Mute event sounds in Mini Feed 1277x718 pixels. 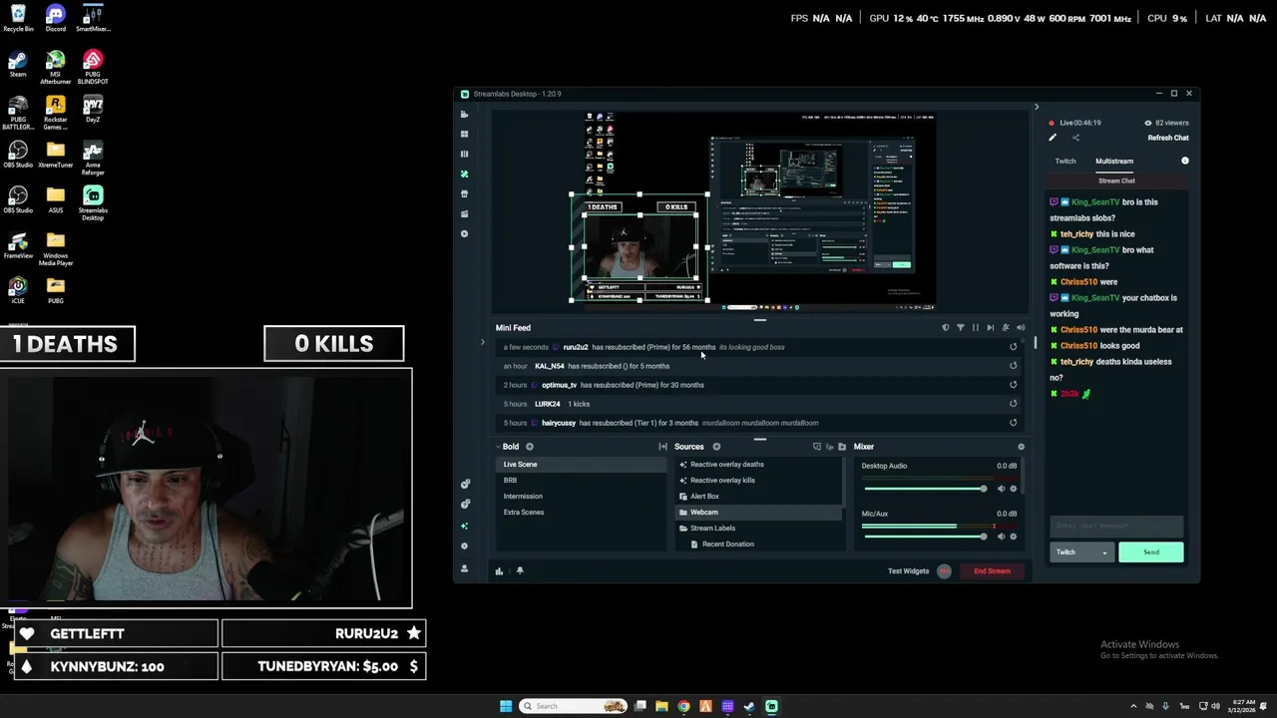pos(1020,327)
